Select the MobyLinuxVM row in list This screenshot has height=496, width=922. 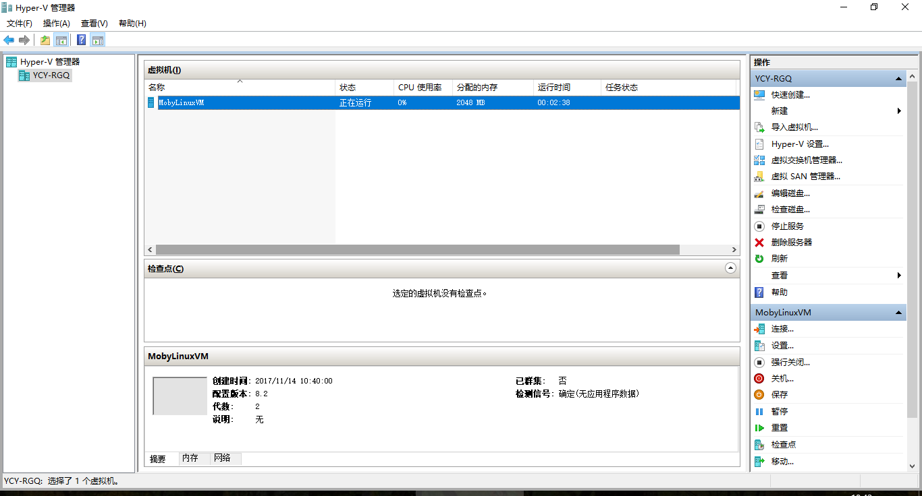(442, 102)
